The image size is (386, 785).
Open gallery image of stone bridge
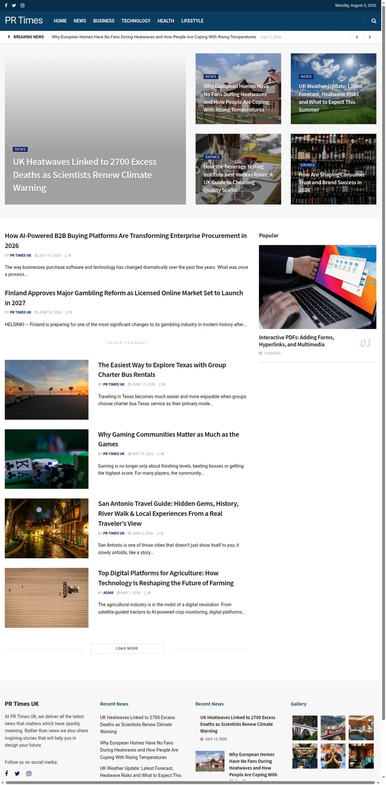pos(305,728)
